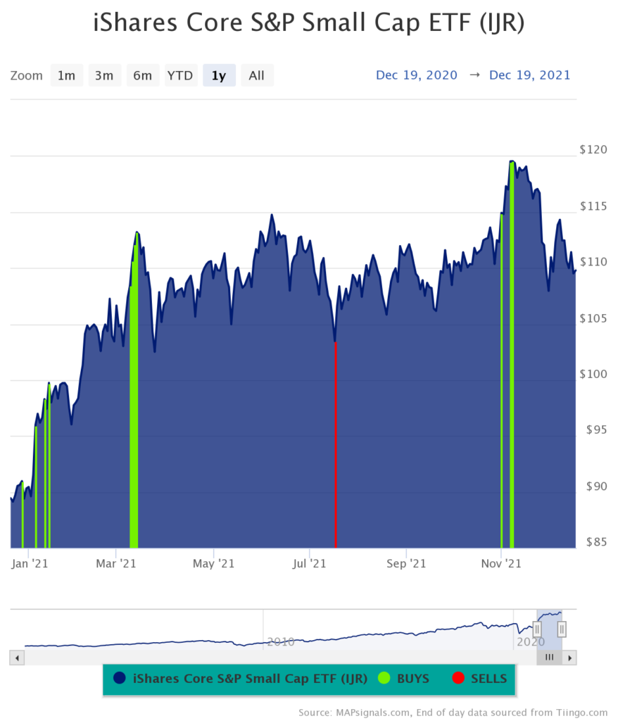Set zoom range to 1m
This screenshot has height=721, width=618.
pyautogui.click(x=67, y=75)
